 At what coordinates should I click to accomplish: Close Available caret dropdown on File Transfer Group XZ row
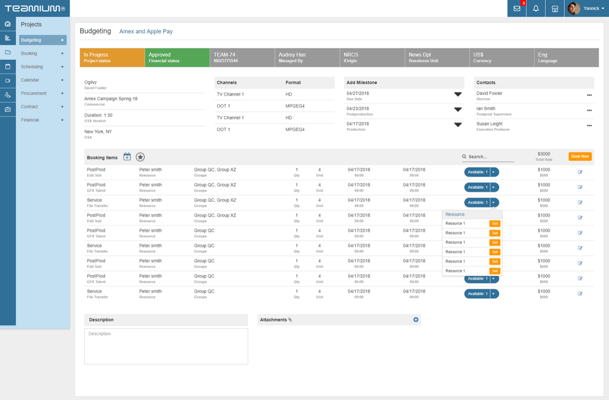tap(494, 203)
